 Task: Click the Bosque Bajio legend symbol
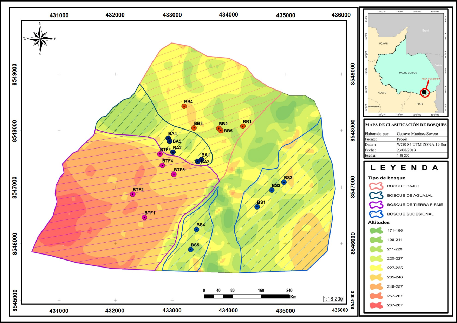pyautogui.click(x=376, y=186)
